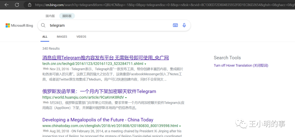
Task: Open 俄罗斯发函苹果 Telegram result
Action: click(x=99, y=91)
